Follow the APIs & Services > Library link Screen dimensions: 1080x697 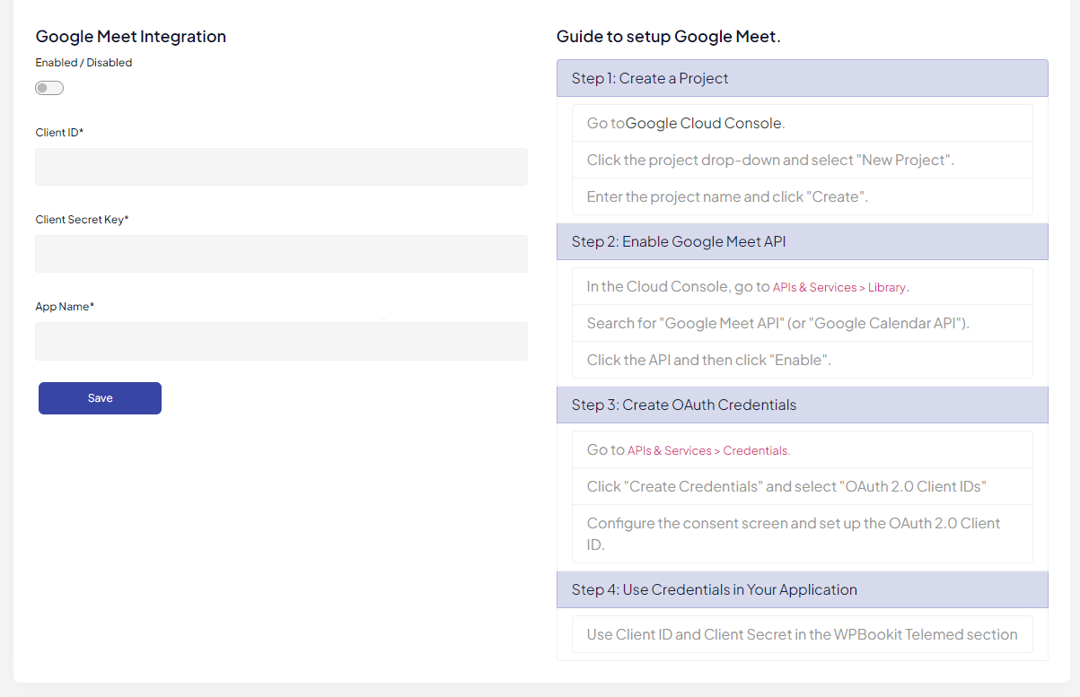[x=839, y=287]
